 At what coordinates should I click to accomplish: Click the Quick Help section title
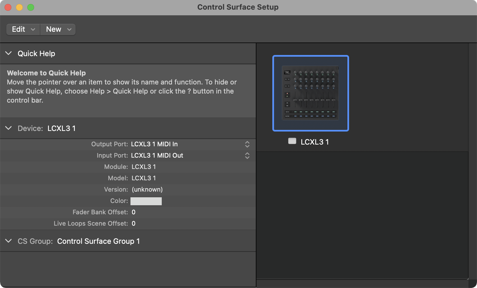click(x=36, y=54)
